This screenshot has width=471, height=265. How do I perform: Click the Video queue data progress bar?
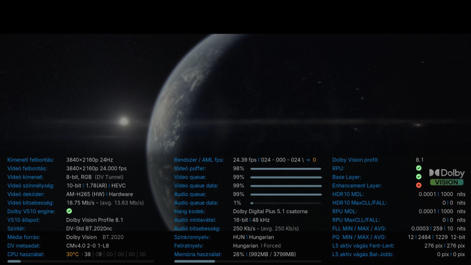286,186
